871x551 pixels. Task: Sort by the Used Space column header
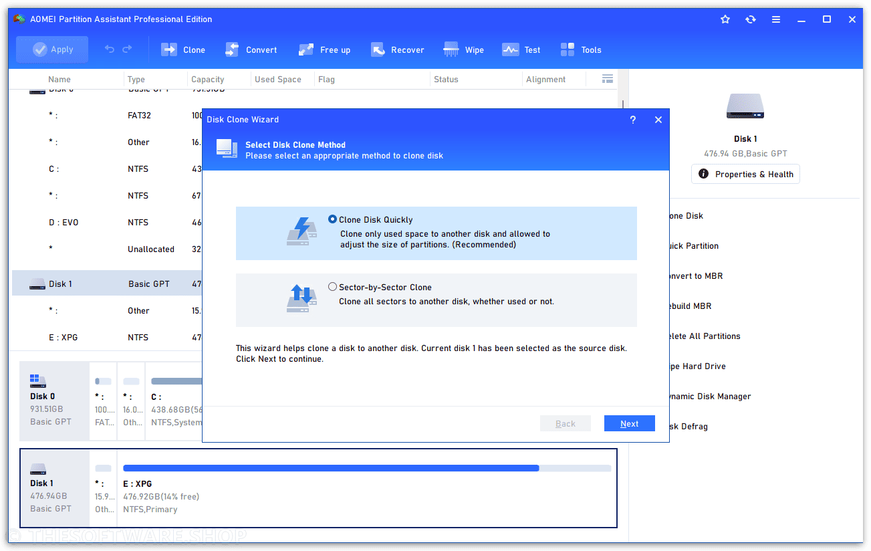click(x=278, y=79)
